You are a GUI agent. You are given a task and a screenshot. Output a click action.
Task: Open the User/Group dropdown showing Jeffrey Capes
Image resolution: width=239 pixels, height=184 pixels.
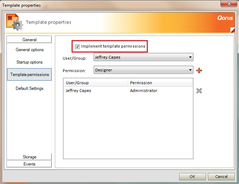[x=144, y=57]
